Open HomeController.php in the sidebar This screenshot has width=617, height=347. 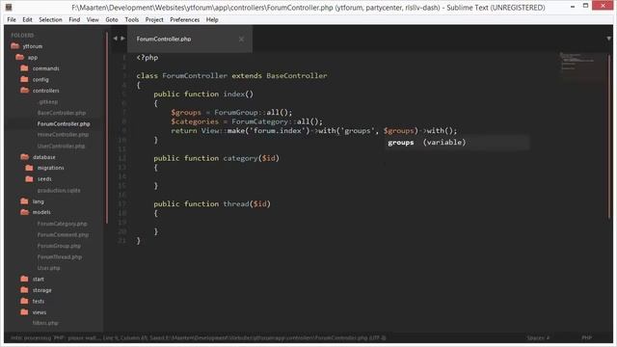click(x=63, y=135)
